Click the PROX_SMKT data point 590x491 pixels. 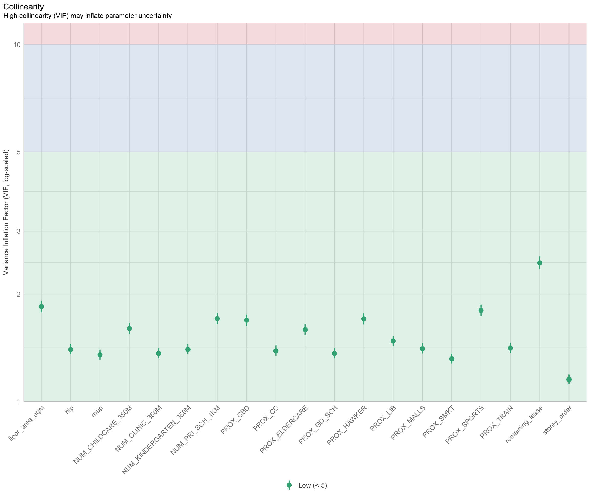(452, 359)
